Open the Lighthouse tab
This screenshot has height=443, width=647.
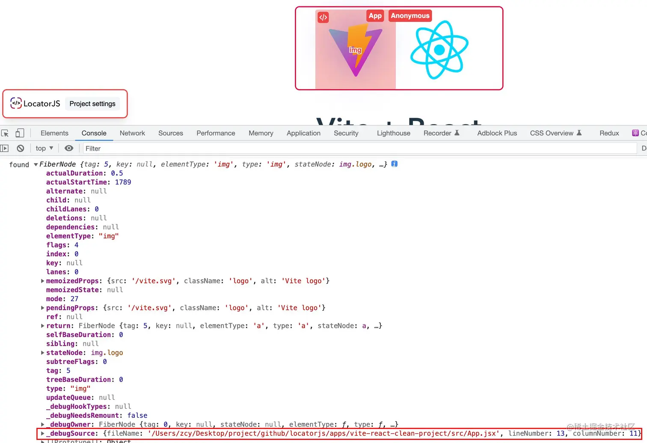coord(394,133)
